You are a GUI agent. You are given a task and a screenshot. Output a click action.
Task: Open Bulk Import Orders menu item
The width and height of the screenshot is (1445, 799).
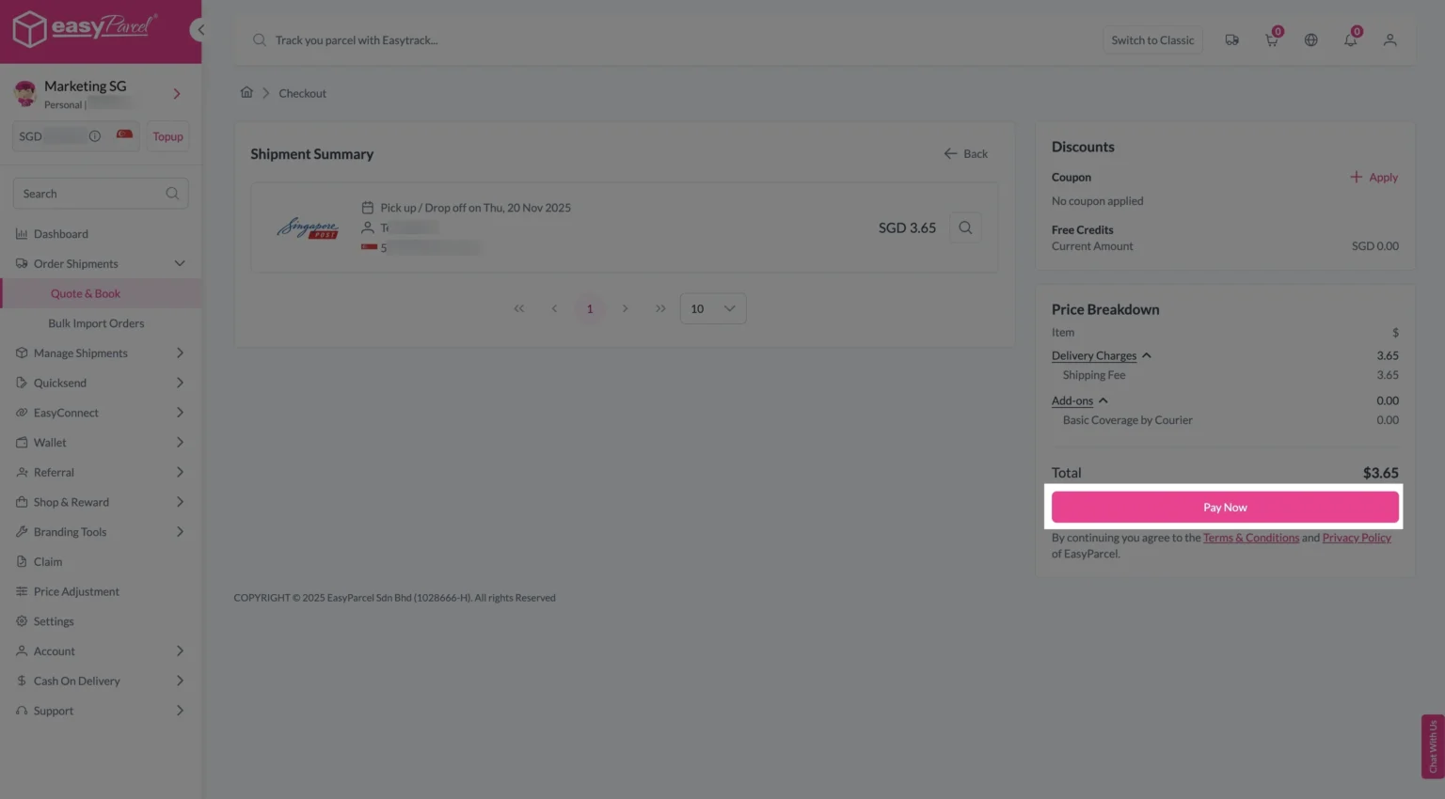coord(96,323)
